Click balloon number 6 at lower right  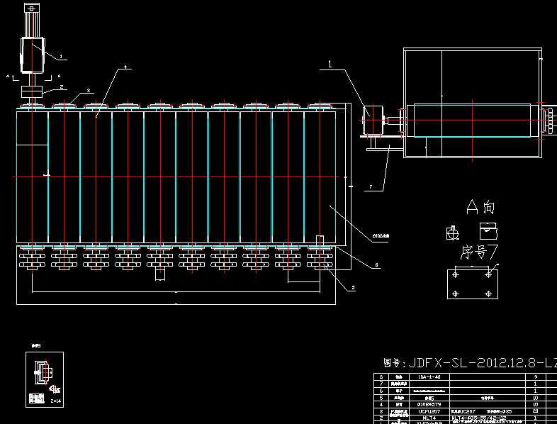point(376,264)
